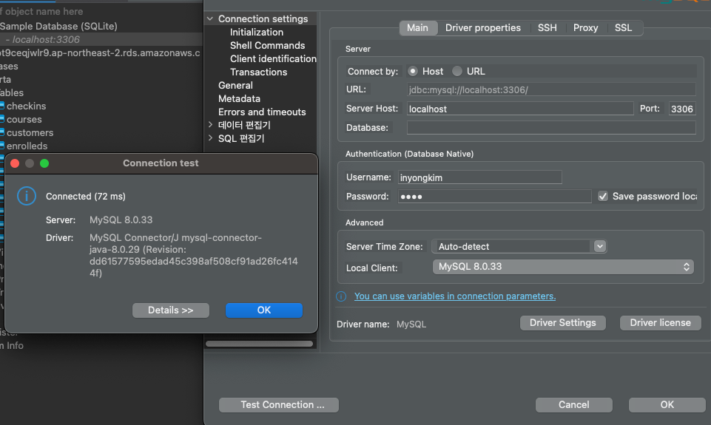Click the Password input field
Viewport: 711px width, 425px height.
495,196
